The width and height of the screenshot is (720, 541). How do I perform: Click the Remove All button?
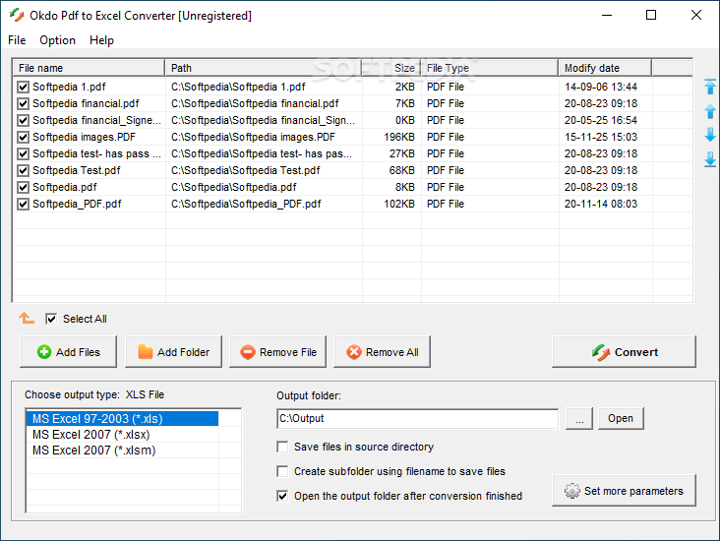click(382, 352)
